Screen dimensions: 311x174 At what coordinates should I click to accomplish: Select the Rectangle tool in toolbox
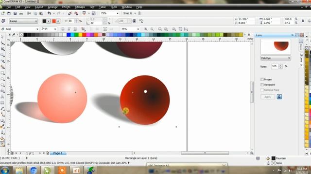pyautogui.click(x=2, y=73)
